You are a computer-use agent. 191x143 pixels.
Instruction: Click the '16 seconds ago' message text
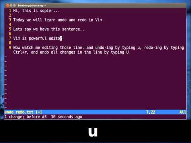(66, 117)
